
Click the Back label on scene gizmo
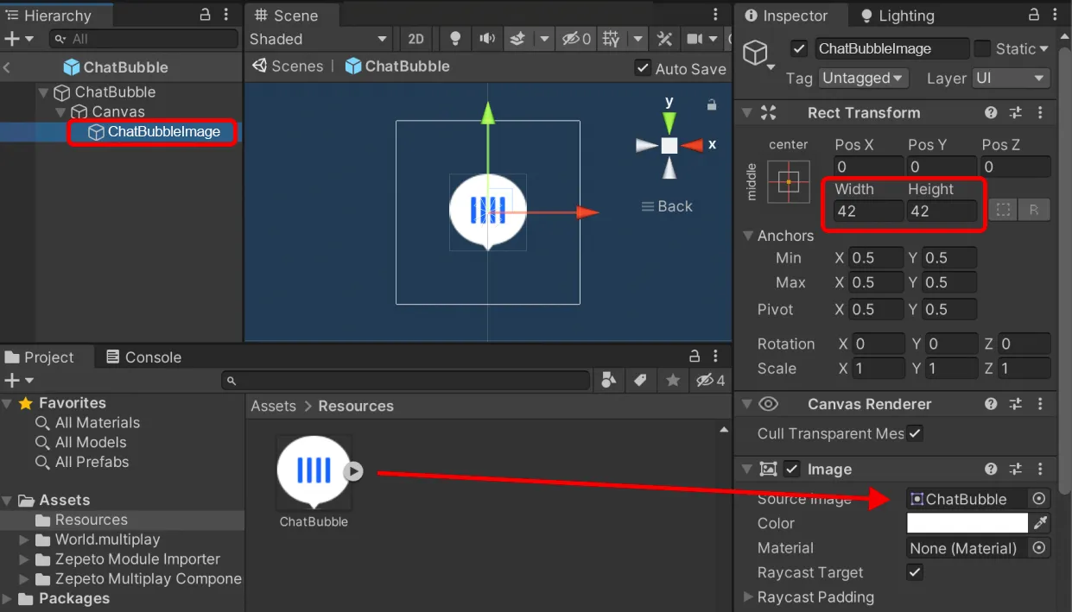(667, 206)
